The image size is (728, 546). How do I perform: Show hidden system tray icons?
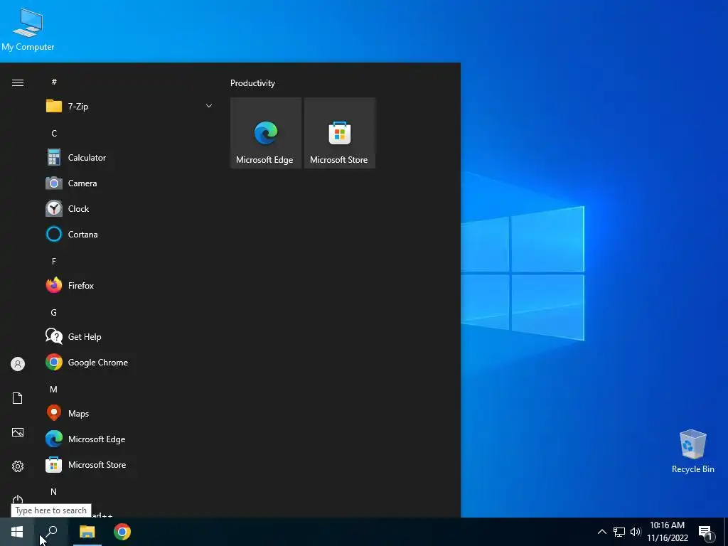tap(601, 532)
